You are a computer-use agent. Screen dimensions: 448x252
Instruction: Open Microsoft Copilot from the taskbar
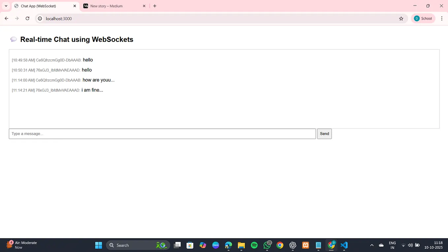203,245
